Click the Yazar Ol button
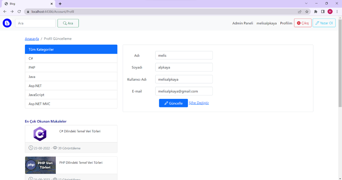 tap(324, 23)
